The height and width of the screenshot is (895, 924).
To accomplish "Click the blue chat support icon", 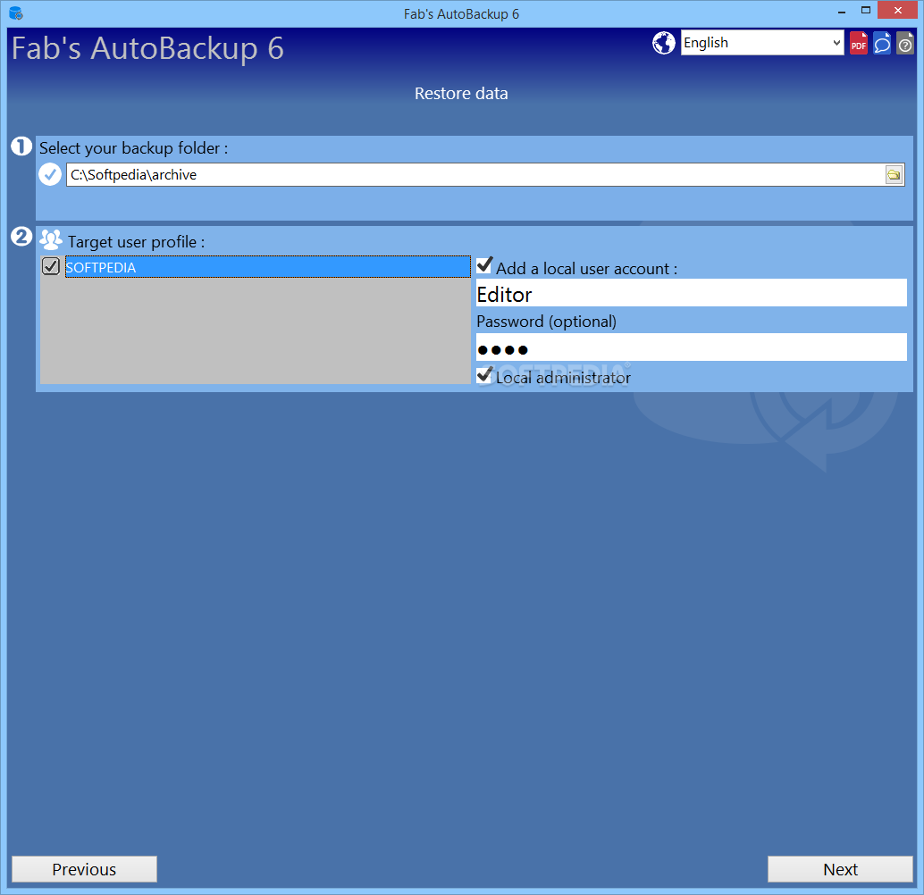I will [882, 43].
